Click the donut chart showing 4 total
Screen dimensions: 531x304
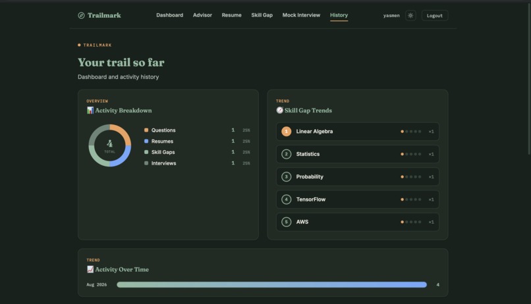110,145
